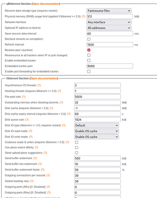Open Resume data storage type dropdown
Screen dimensions: 157x198
109,11
